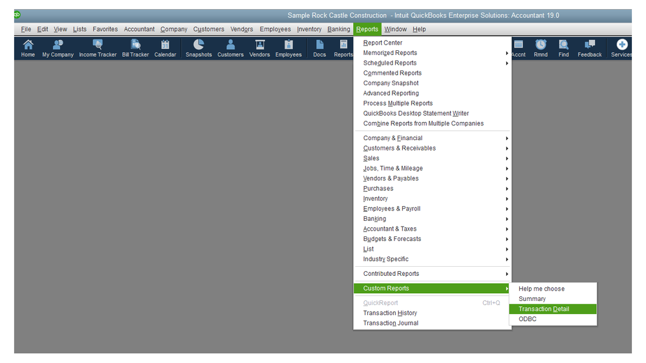Select ODBC option
646x363 pixels.
[x=553, y=319]
